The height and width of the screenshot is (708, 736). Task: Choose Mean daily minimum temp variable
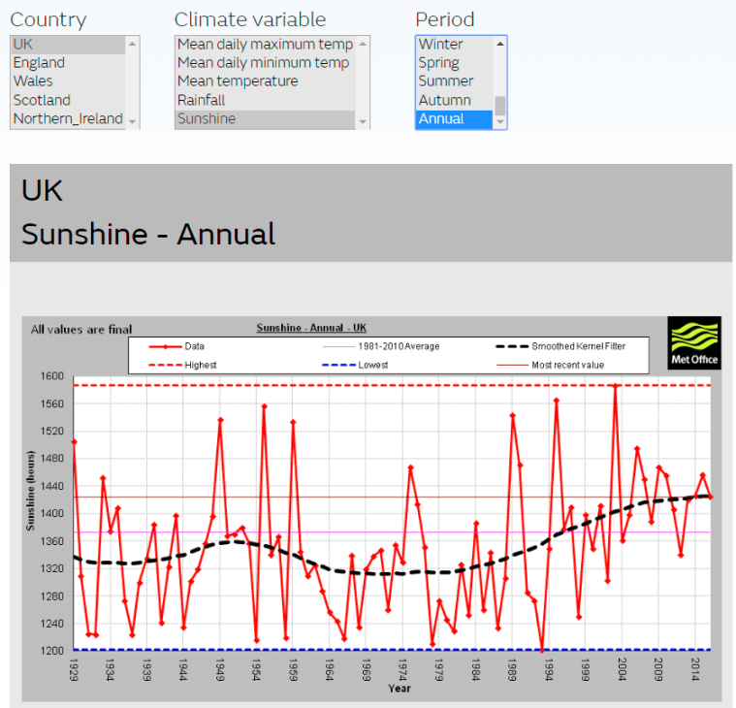pyautogui.click(x=263, y=63)
